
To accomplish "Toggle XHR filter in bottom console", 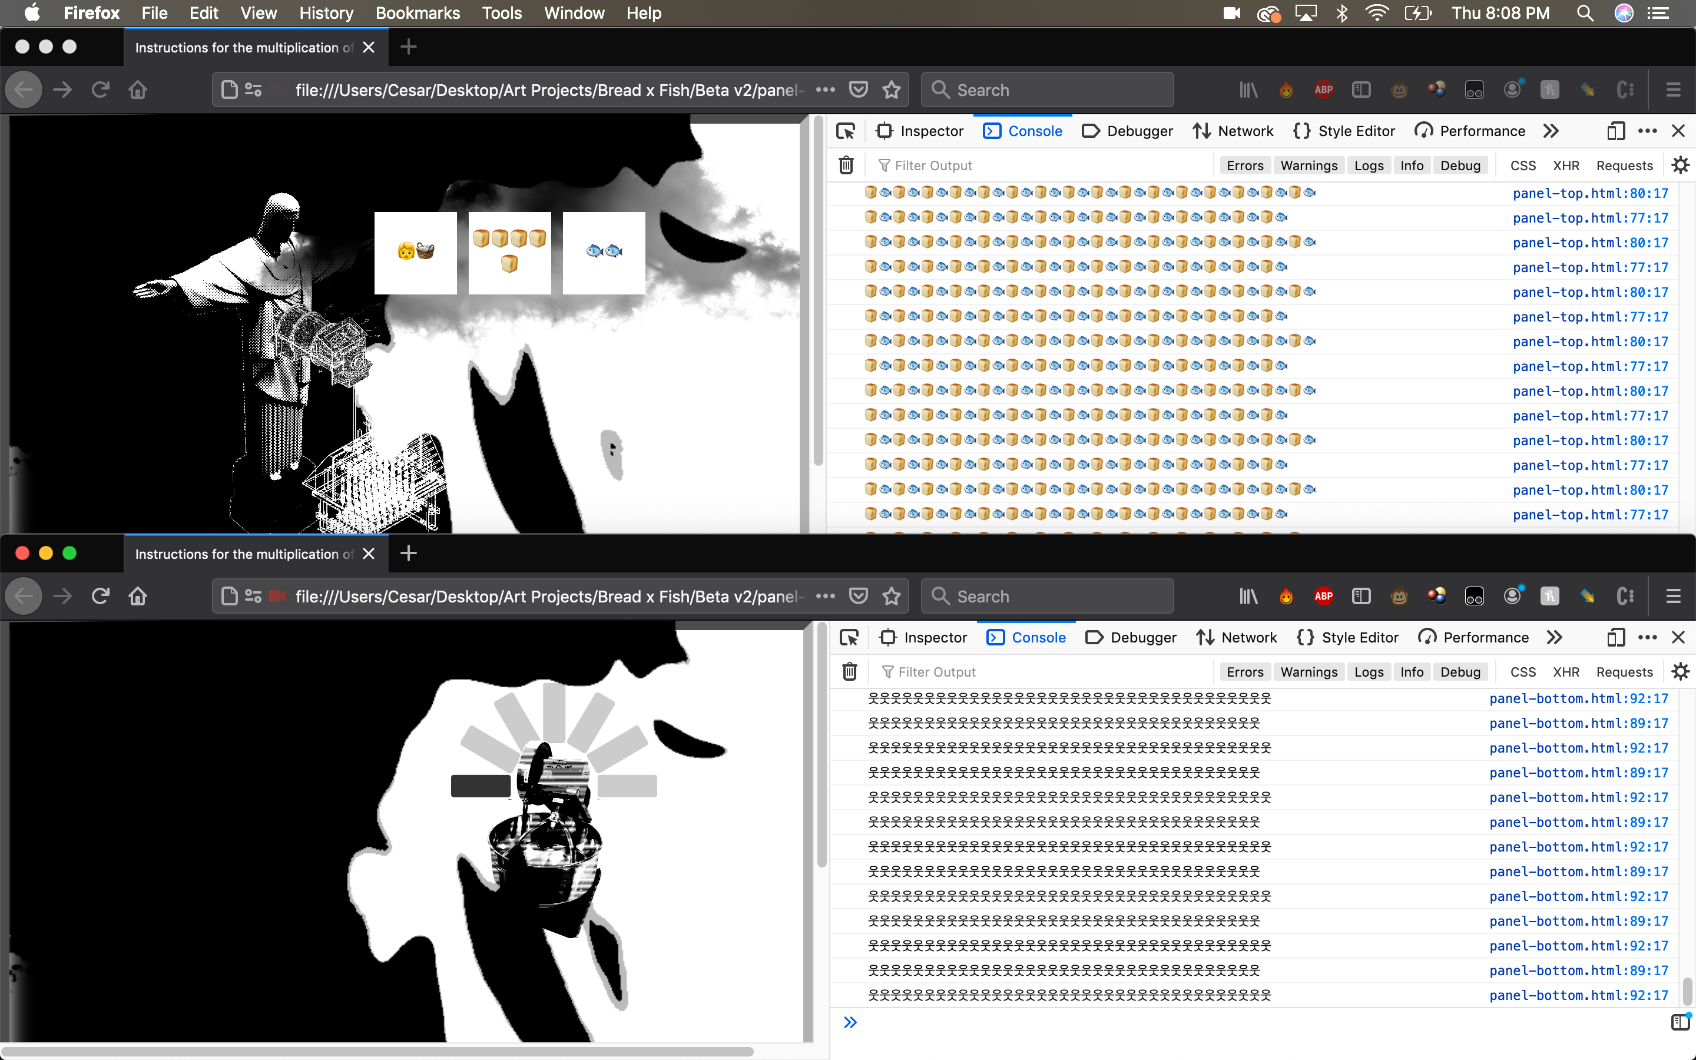I will pos(1566,671).
